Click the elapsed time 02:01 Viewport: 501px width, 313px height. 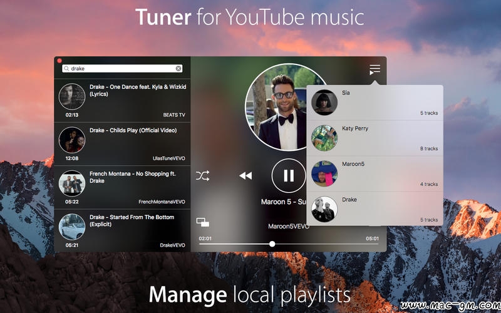pos(205,239)
